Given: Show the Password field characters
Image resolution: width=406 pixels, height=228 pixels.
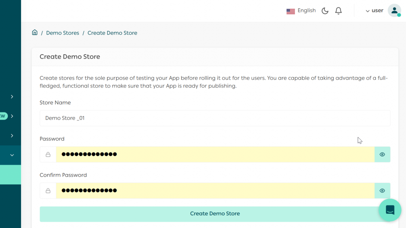Looking at the screenshot, I should point(382,154).
